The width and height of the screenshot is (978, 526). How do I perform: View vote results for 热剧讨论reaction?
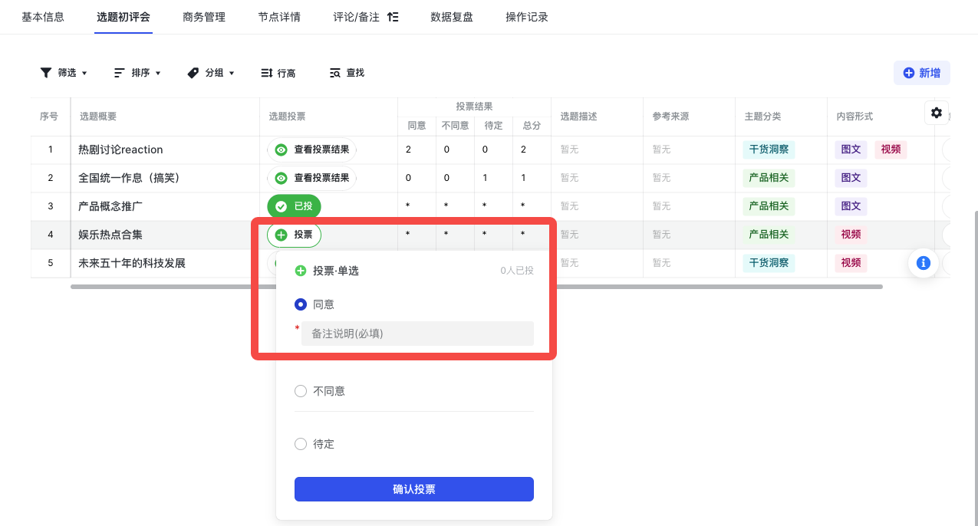tap(312, 150)
